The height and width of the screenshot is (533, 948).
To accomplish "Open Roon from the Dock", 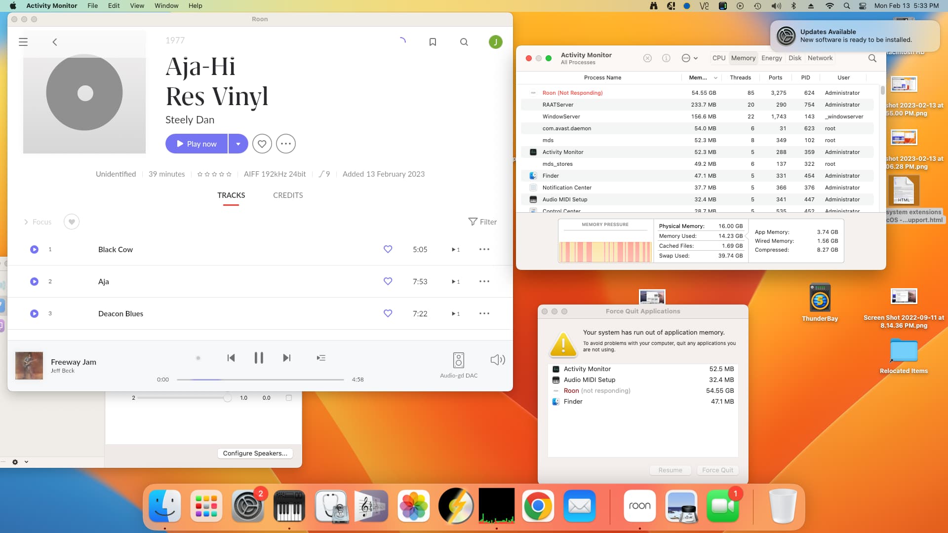I will pyautogui.click(x=640, y=506).
